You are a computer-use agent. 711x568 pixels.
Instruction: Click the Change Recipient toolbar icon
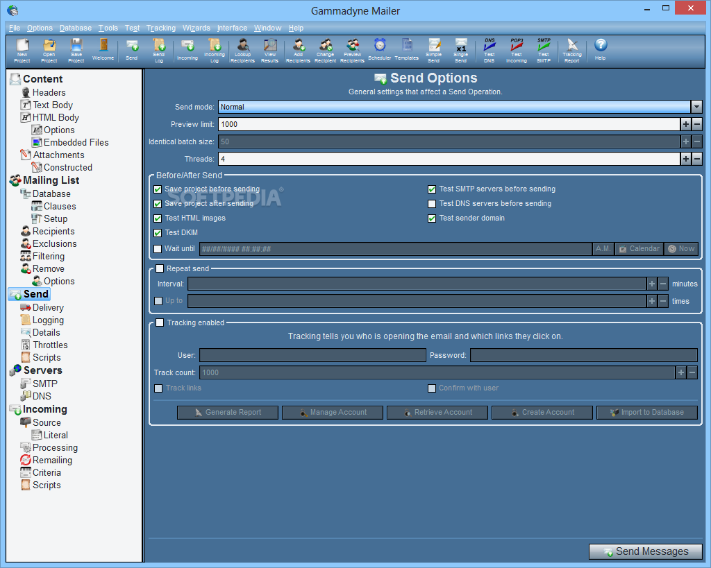tap(325, 51)
